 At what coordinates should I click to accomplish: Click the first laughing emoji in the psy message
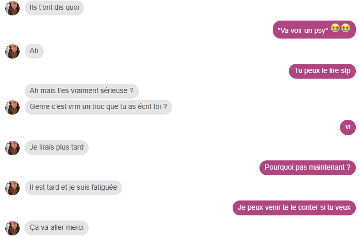point(335,28)
